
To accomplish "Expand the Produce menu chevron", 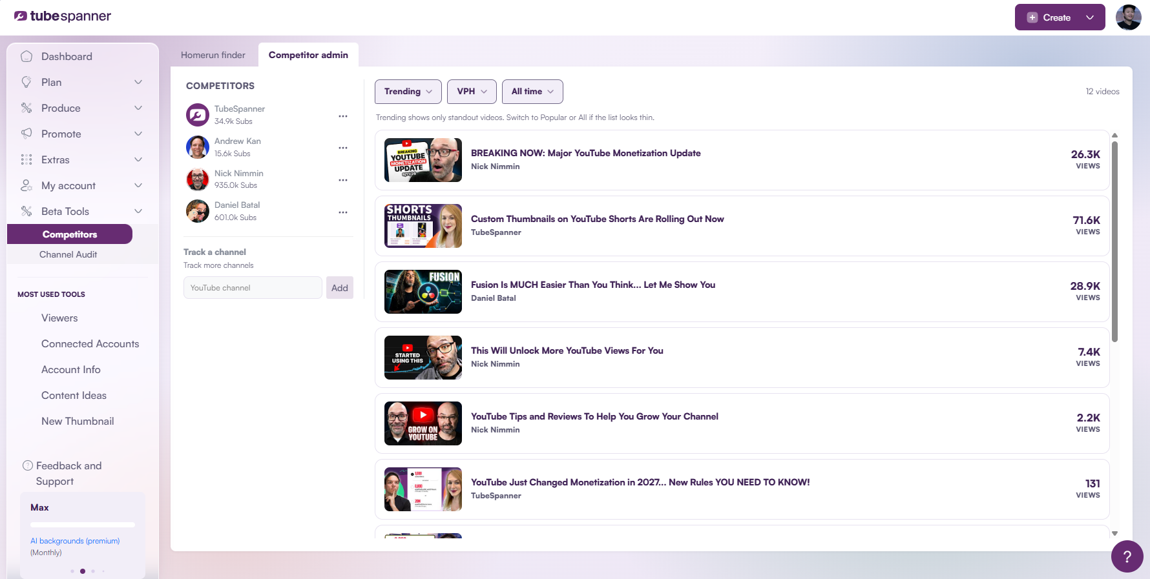I will point(138,108).
